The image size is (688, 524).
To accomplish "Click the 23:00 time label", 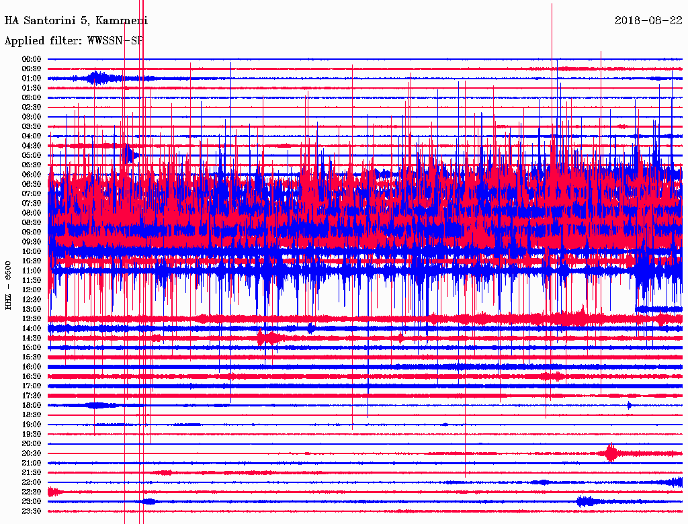I will [x=32, y=502].
